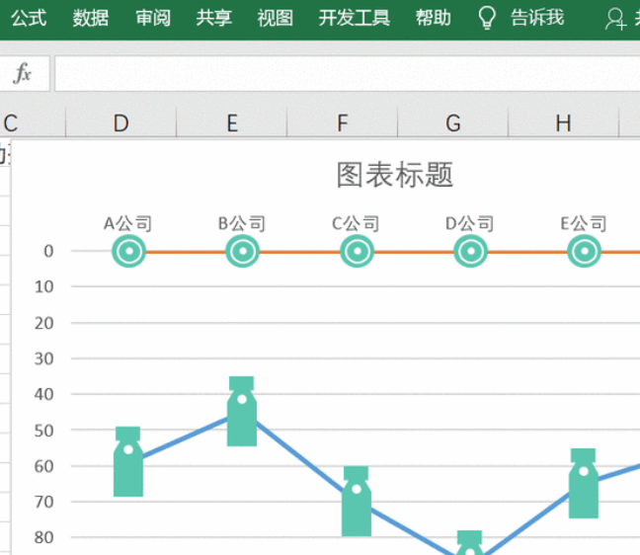Click the A公司 axis label
Screen dimensions: 640x555
127,223
